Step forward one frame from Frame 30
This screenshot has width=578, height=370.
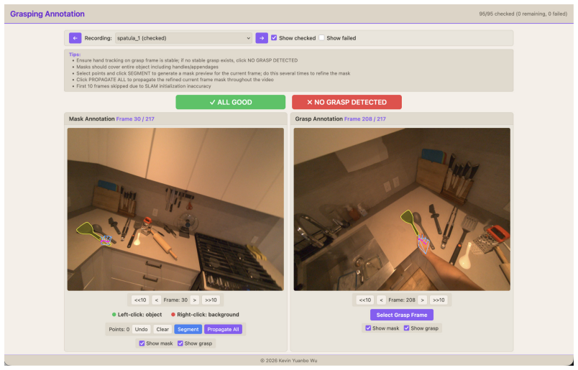[x=195, y=300]
